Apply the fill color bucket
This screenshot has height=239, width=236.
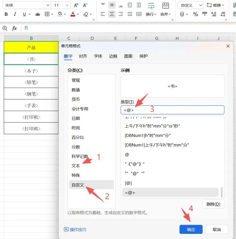click(x=60, y=14)
